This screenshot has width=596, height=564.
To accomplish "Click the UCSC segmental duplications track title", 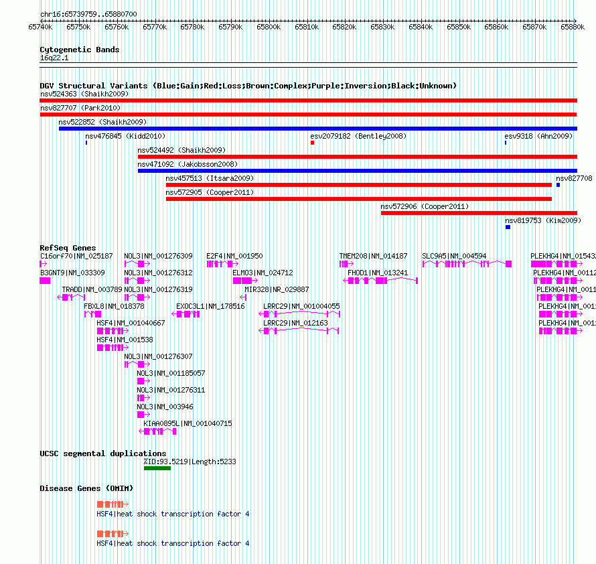I will 103,453.
